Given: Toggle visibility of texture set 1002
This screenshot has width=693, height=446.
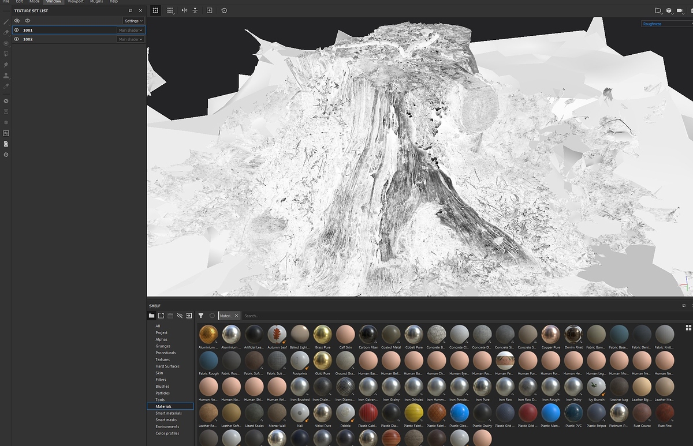Looking at the screenshot, I should click(16, 39).
